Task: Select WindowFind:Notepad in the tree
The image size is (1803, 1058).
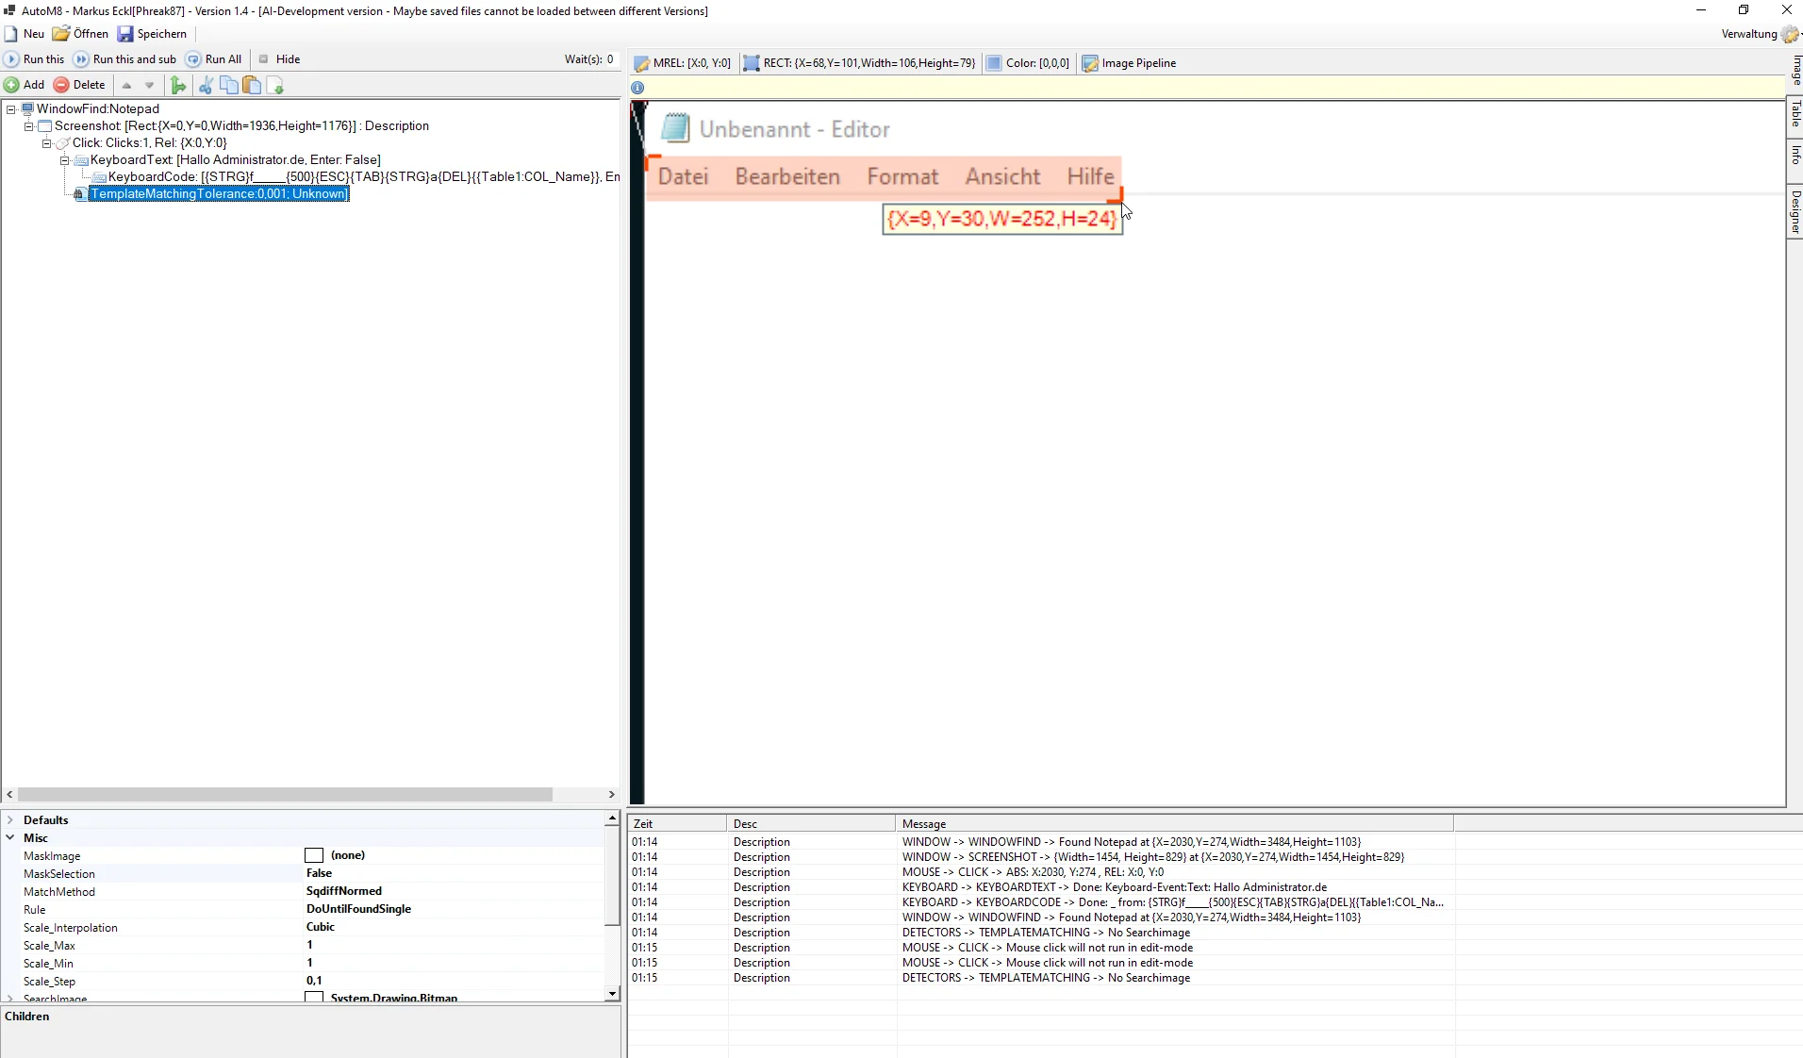Action: tap(98, 109)
